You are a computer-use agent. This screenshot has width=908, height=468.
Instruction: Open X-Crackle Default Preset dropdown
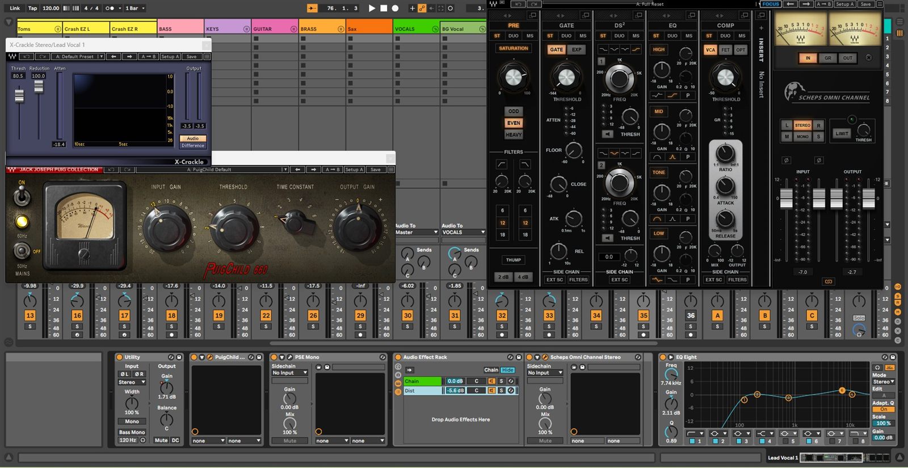78,57
